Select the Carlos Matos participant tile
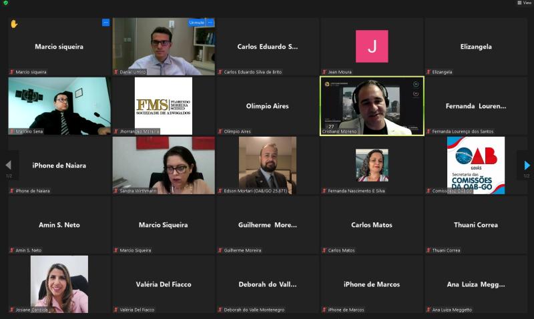Screen dimensions: 534x319 372,225
